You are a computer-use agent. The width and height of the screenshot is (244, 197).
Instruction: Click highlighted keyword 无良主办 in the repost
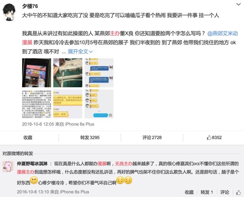(124, 163)
